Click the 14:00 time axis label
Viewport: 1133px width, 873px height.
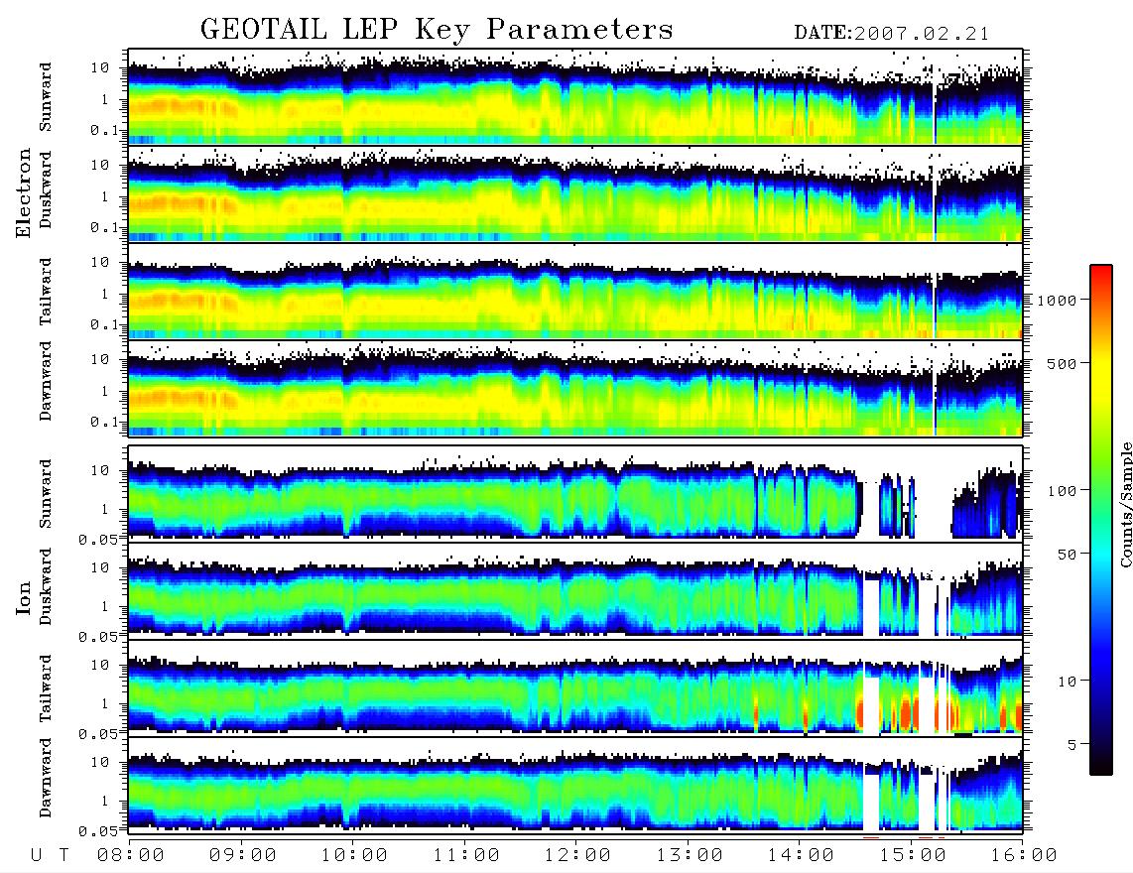point(801,856)
